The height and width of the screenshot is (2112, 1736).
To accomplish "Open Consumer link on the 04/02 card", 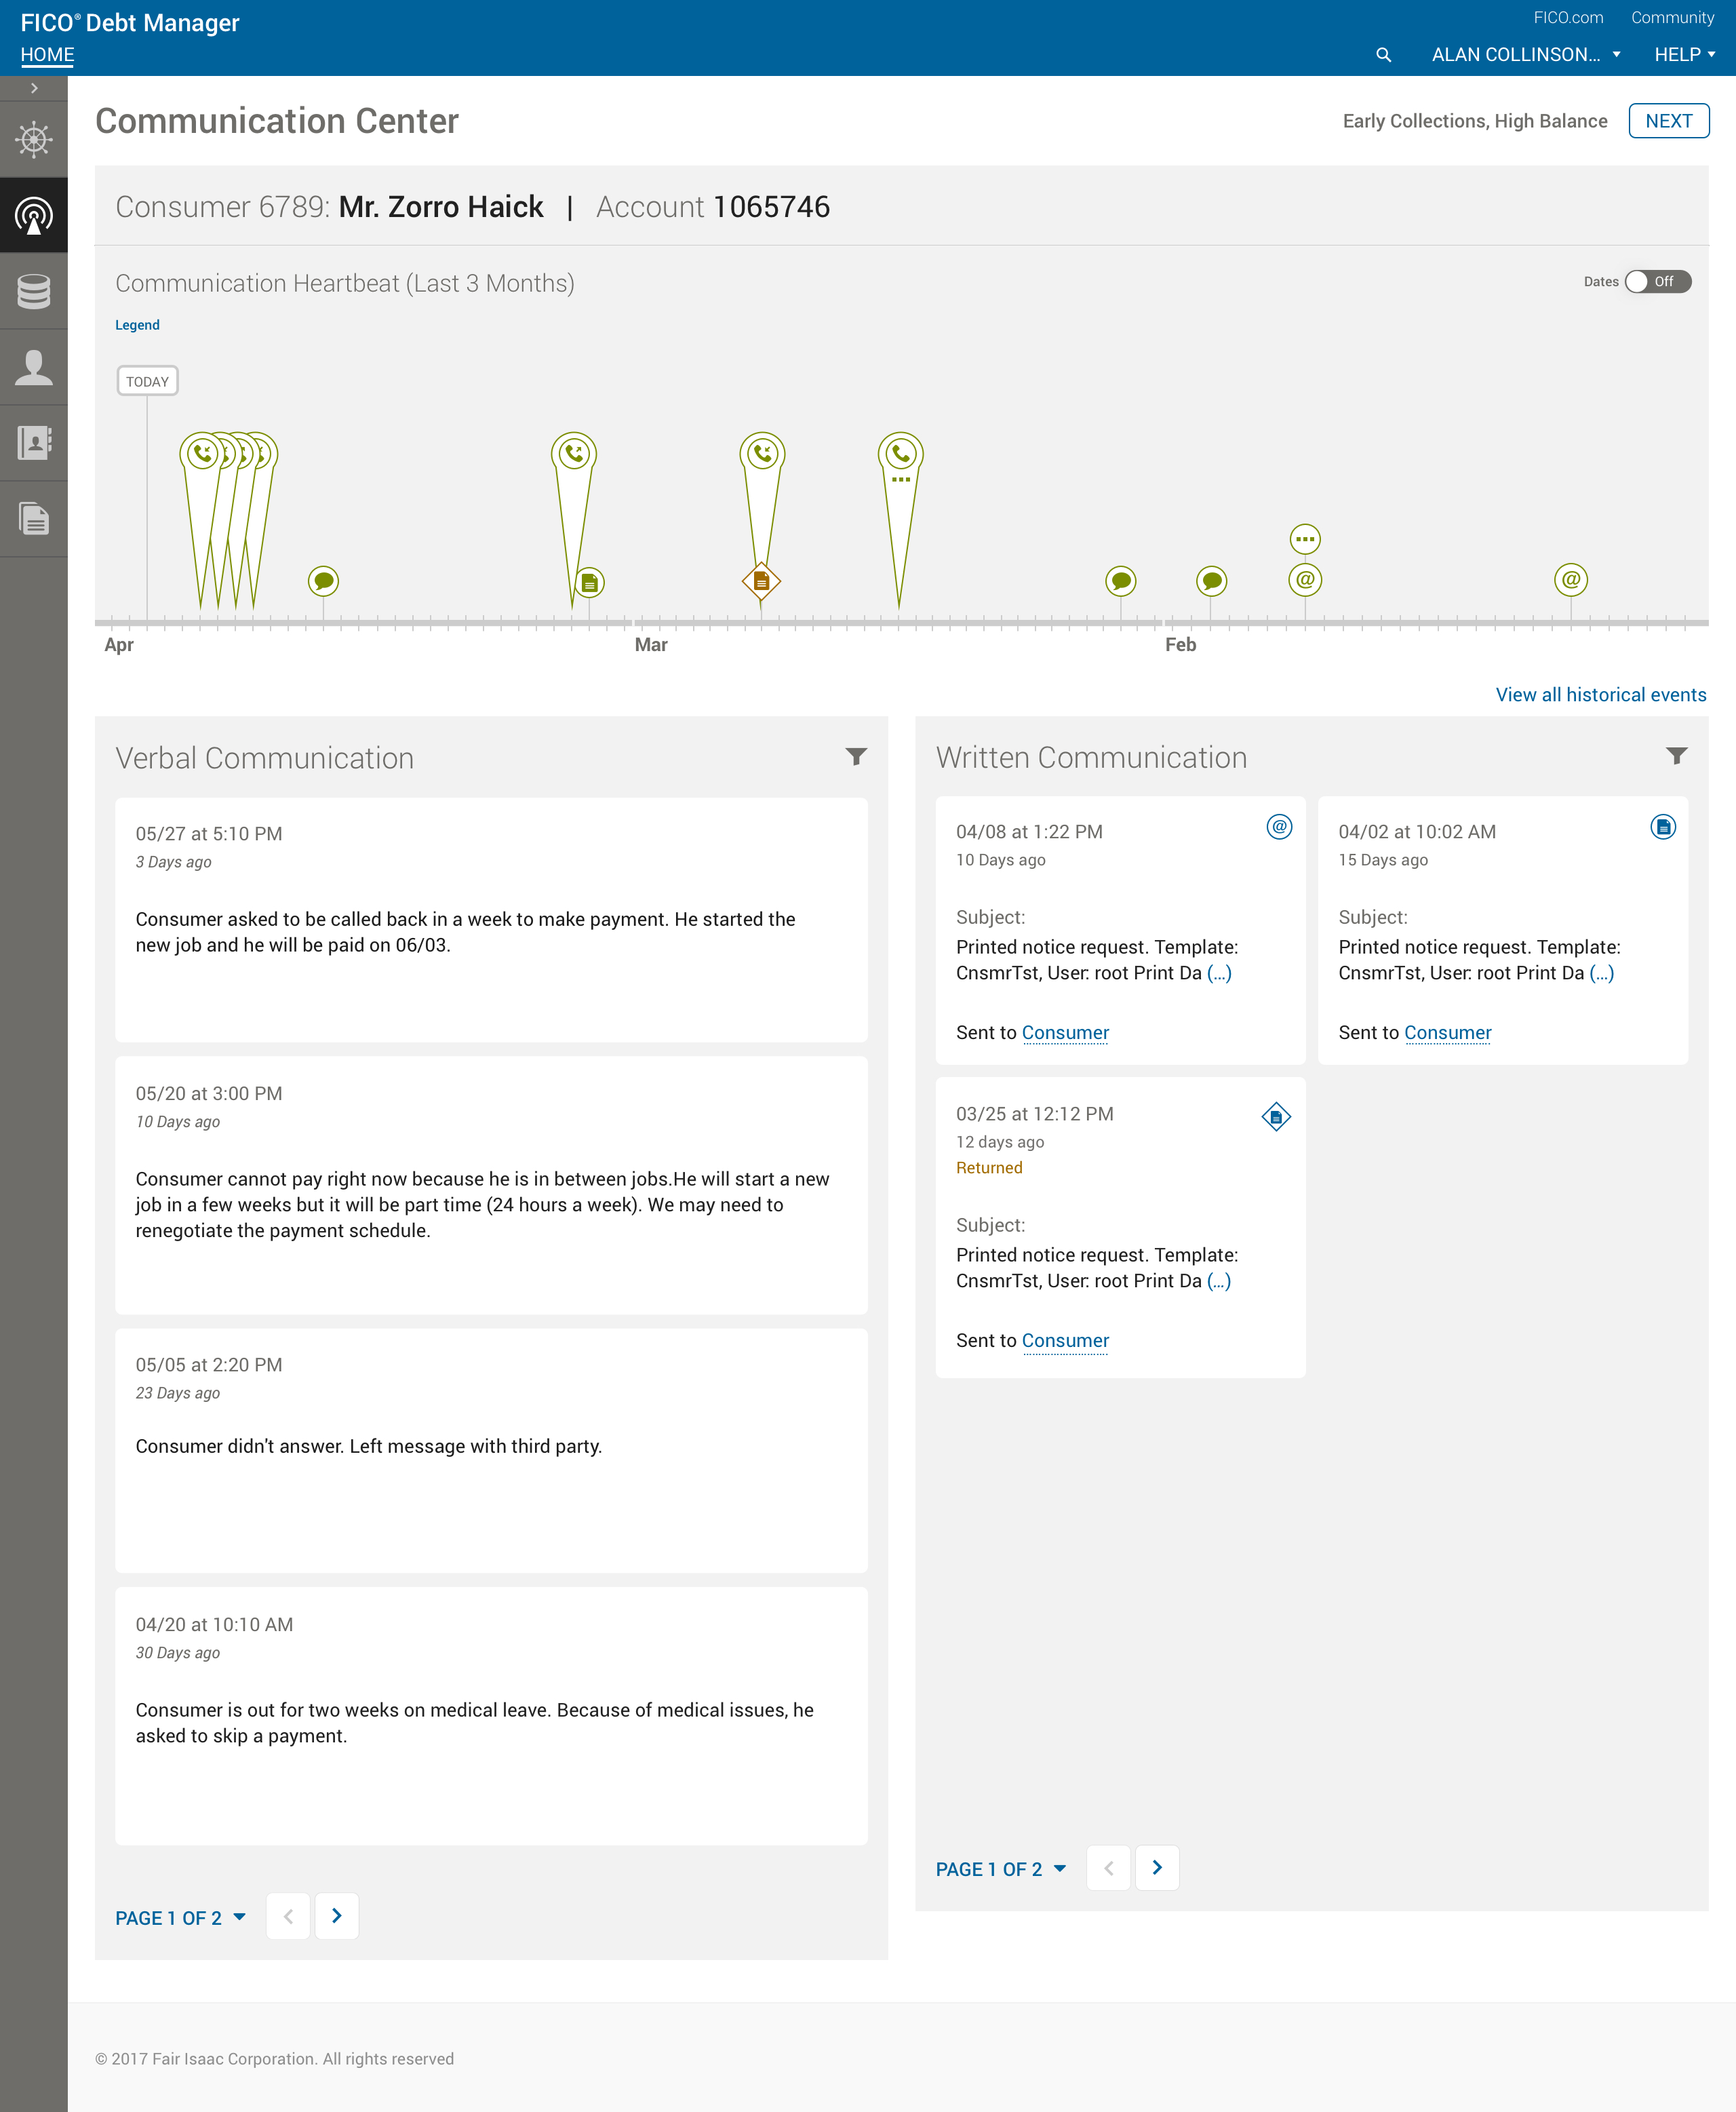I will (1447, 1033).
